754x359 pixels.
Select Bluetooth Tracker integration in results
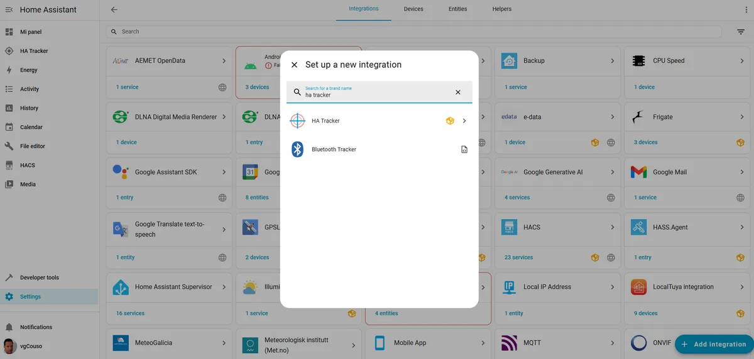(x=379, y=149)
